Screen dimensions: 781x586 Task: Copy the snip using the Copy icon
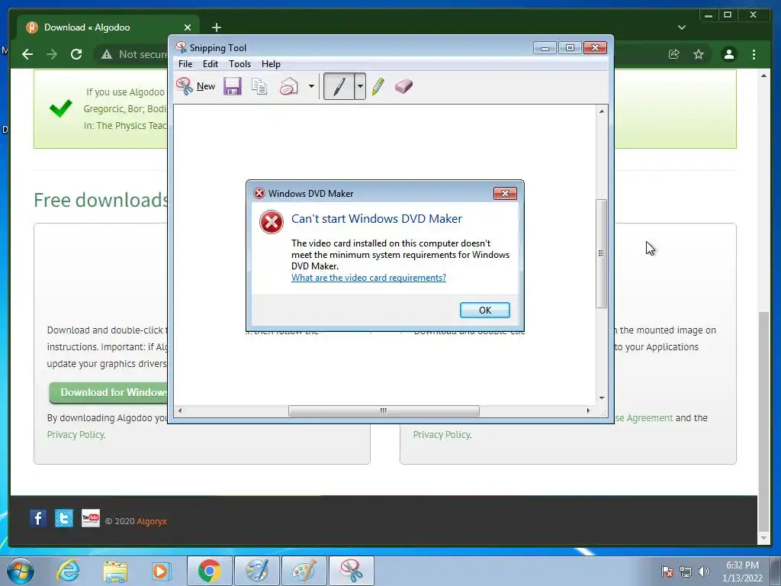point(259,86)
